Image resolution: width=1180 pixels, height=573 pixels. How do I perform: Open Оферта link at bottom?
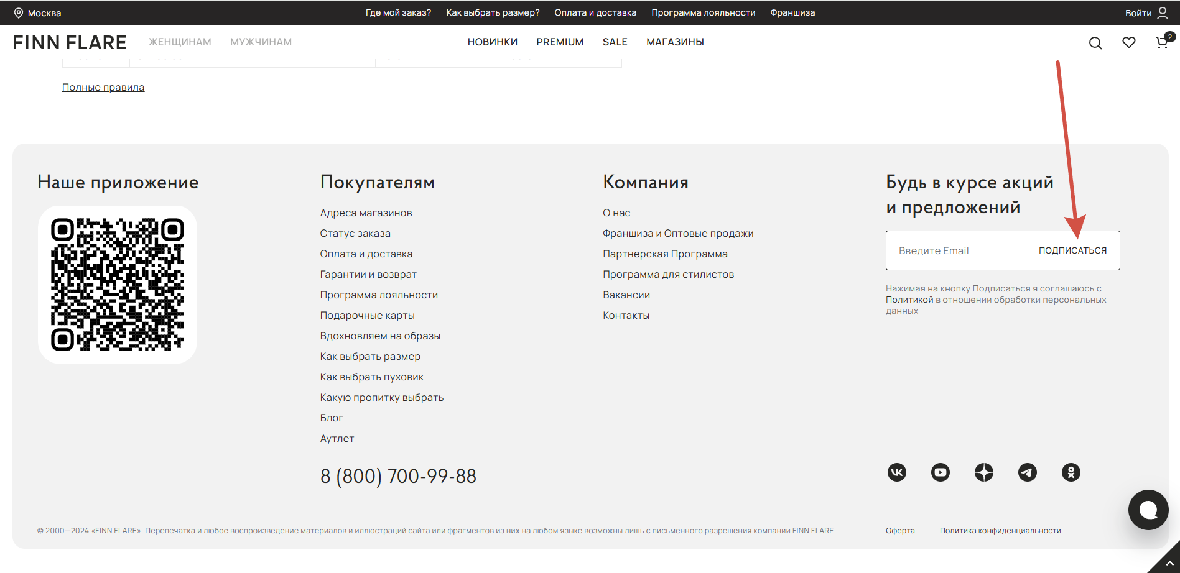pyautogui.click(x=900, y=531)
